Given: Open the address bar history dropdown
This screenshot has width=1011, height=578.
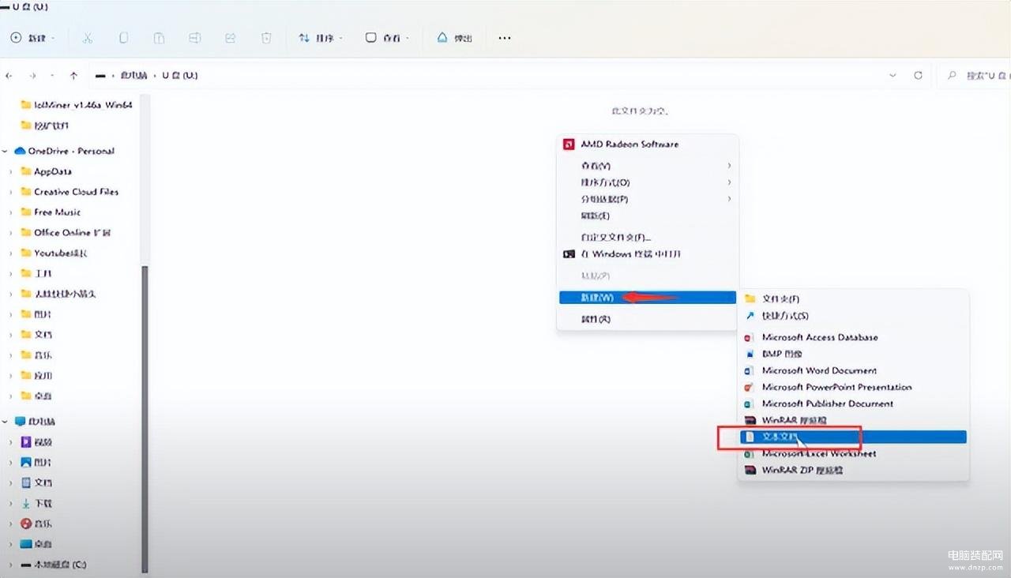Looking at the screenshot, I should 893,76.
